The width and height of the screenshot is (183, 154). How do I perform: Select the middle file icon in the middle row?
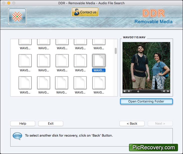click(62, 60)
